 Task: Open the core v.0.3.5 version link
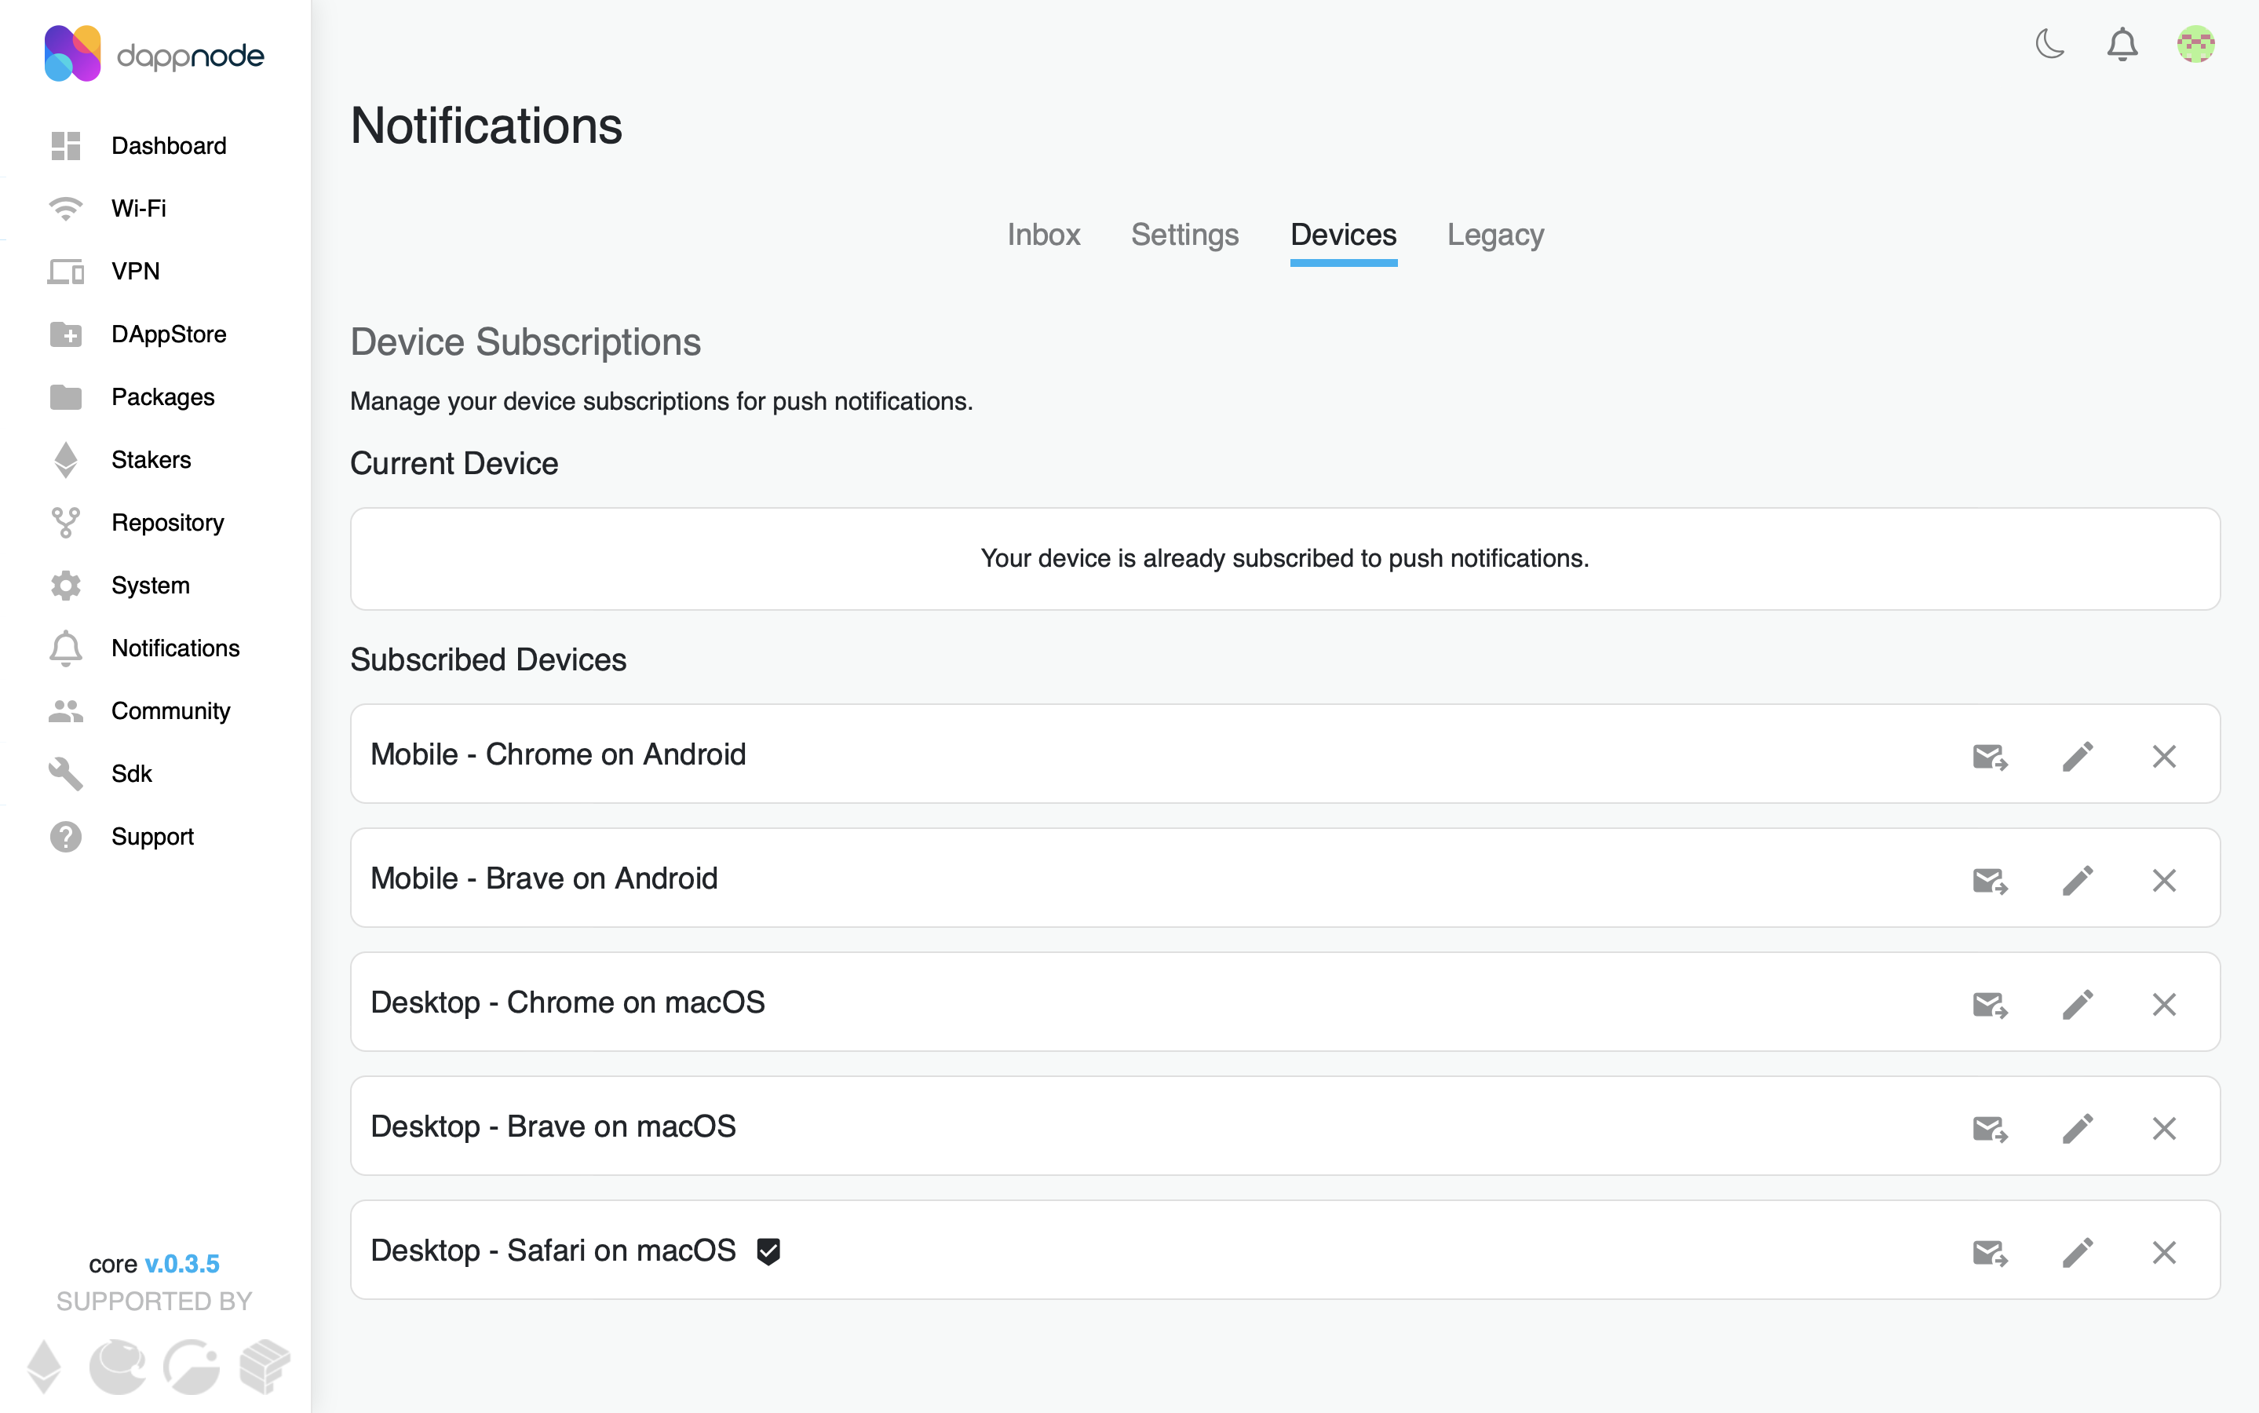[x=183, y=1264]
